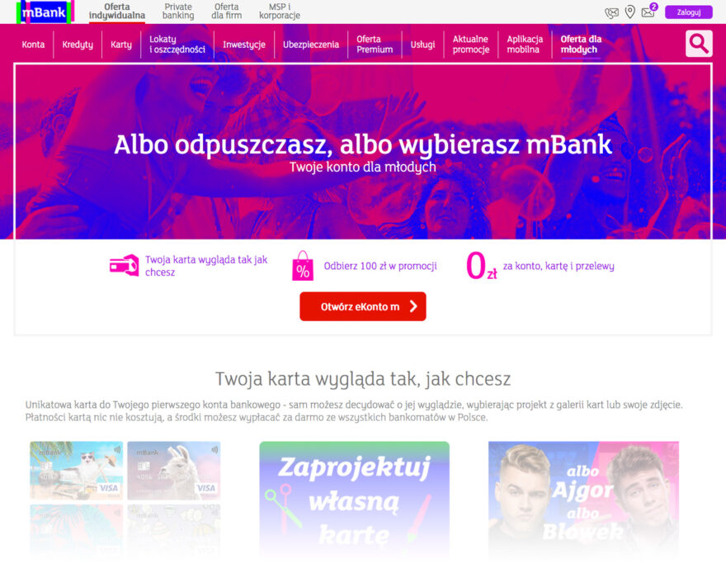726x568 pixels.
Task: Click the card design icon
Action: coord(124,266)
